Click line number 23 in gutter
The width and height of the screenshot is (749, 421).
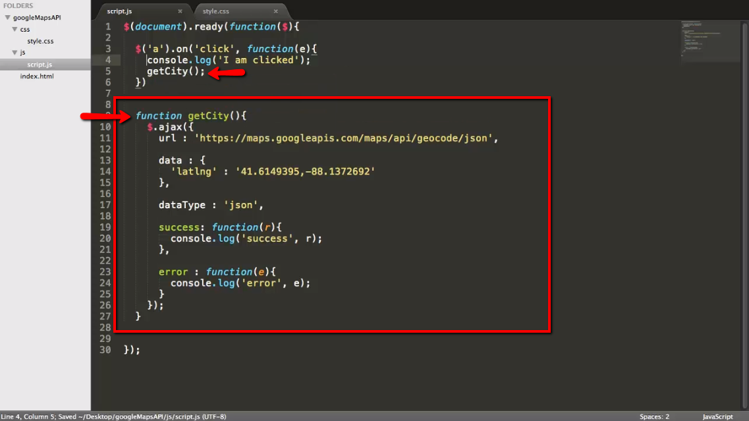tap(105, 272)
